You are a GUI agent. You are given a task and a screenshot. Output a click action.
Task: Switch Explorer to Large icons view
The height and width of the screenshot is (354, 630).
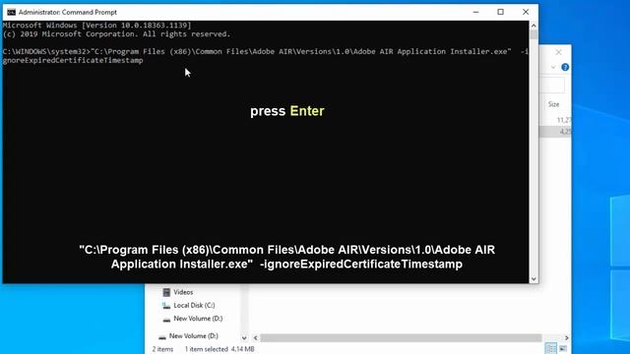[563, 348]
